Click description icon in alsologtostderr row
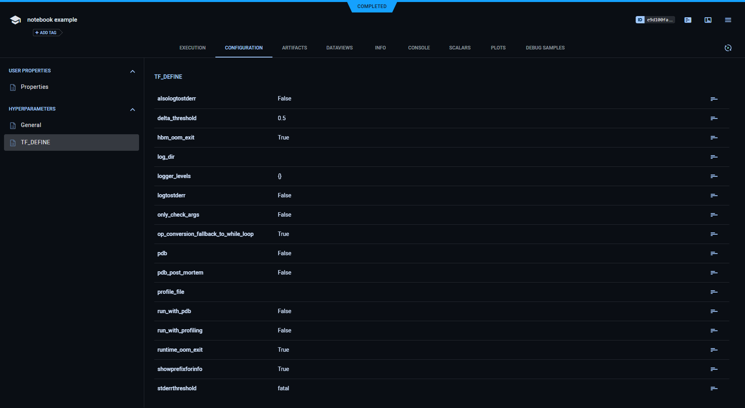This screenshot has height=408, width=745. [x=714, y=99]
